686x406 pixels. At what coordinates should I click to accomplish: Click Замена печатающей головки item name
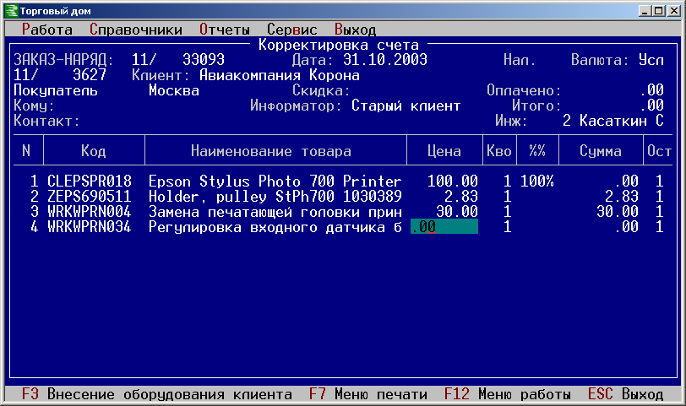(275, 212)
